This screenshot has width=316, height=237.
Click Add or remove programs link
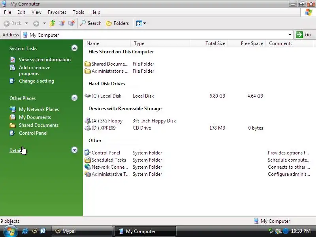[x=35, y=71]
